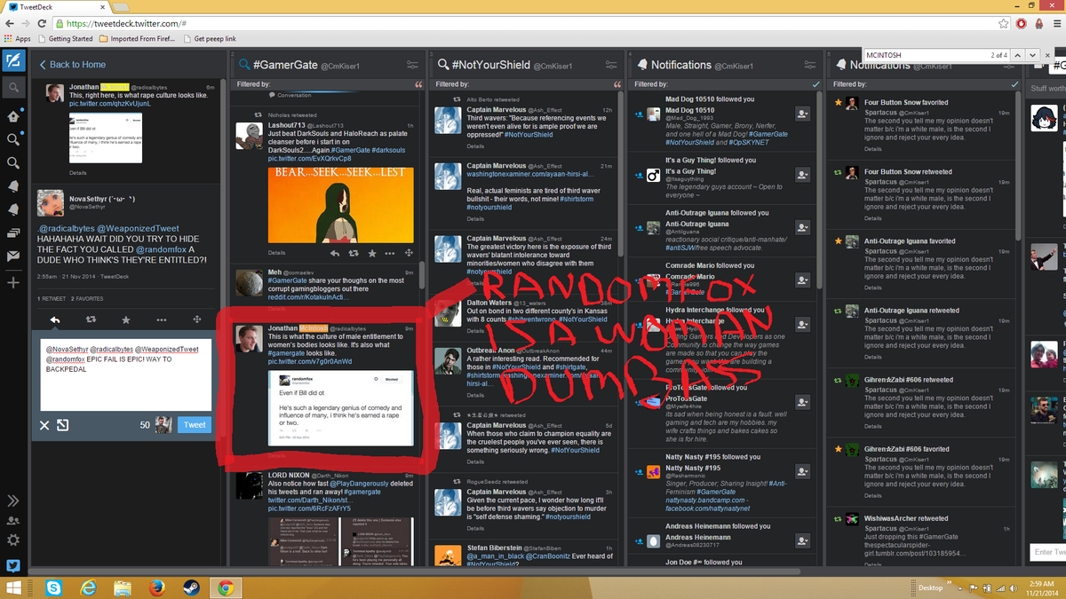The image size is (1066, 599).
Task: Open user actions menu for Mad Dog 10510
Action: click(802, 114)
